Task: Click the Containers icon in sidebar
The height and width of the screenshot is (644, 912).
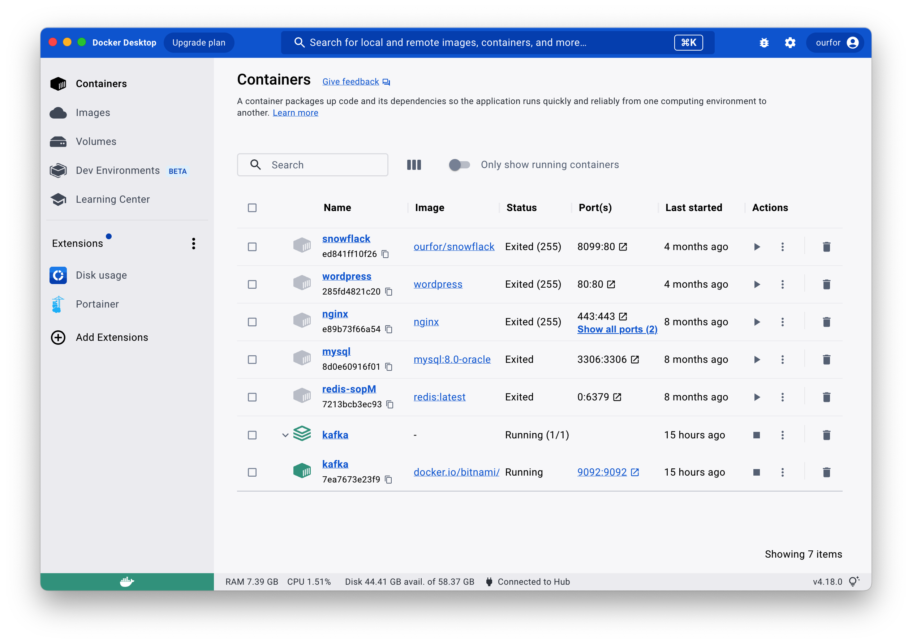Action: (x=59, y=83)
